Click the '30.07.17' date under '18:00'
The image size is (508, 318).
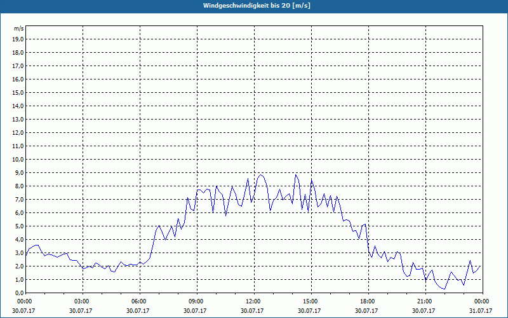click(366, 310)
